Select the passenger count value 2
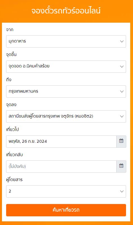 pyautogui.click(x=10, y=191)
